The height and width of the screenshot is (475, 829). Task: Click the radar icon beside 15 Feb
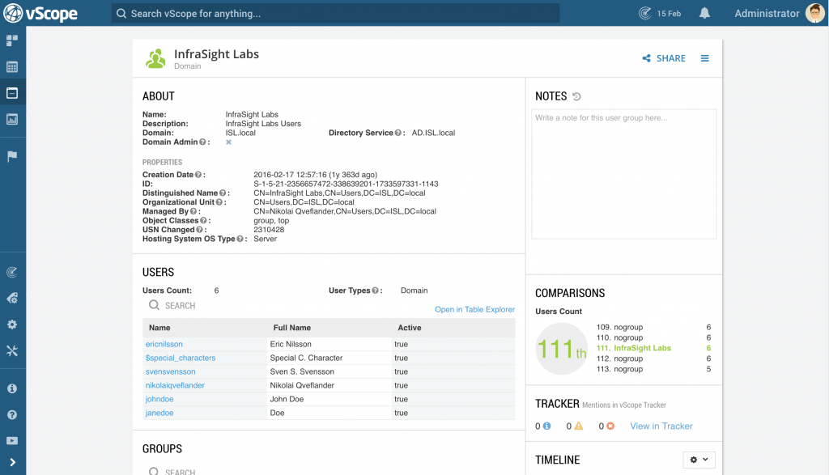point(645,13)
